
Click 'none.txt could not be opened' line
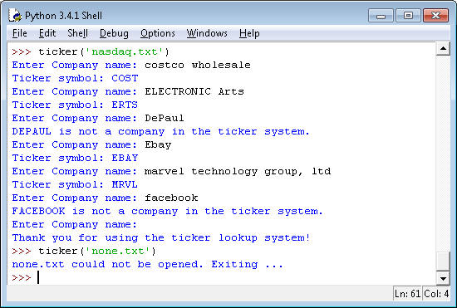click(147, 264)
